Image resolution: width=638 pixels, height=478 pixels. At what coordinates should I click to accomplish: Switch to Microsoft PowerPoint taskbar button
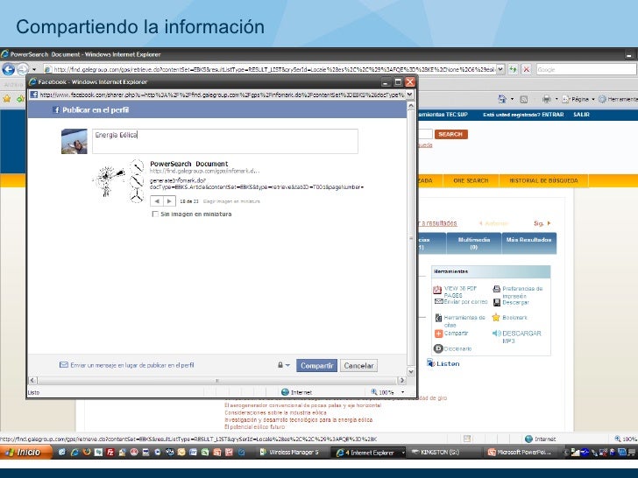[520, 452]
